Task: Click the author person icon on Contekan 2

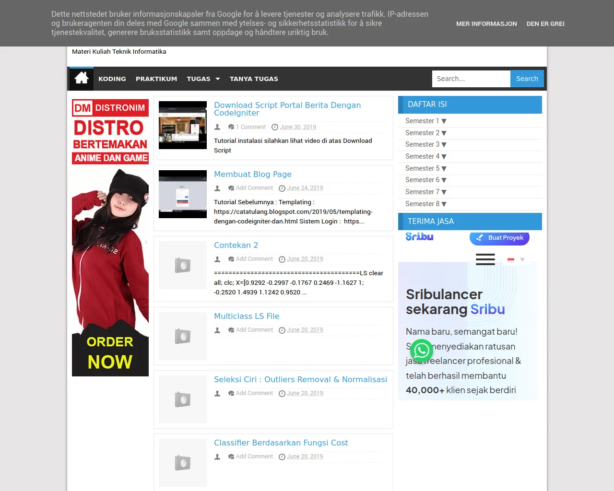Action: pos(217,259)
